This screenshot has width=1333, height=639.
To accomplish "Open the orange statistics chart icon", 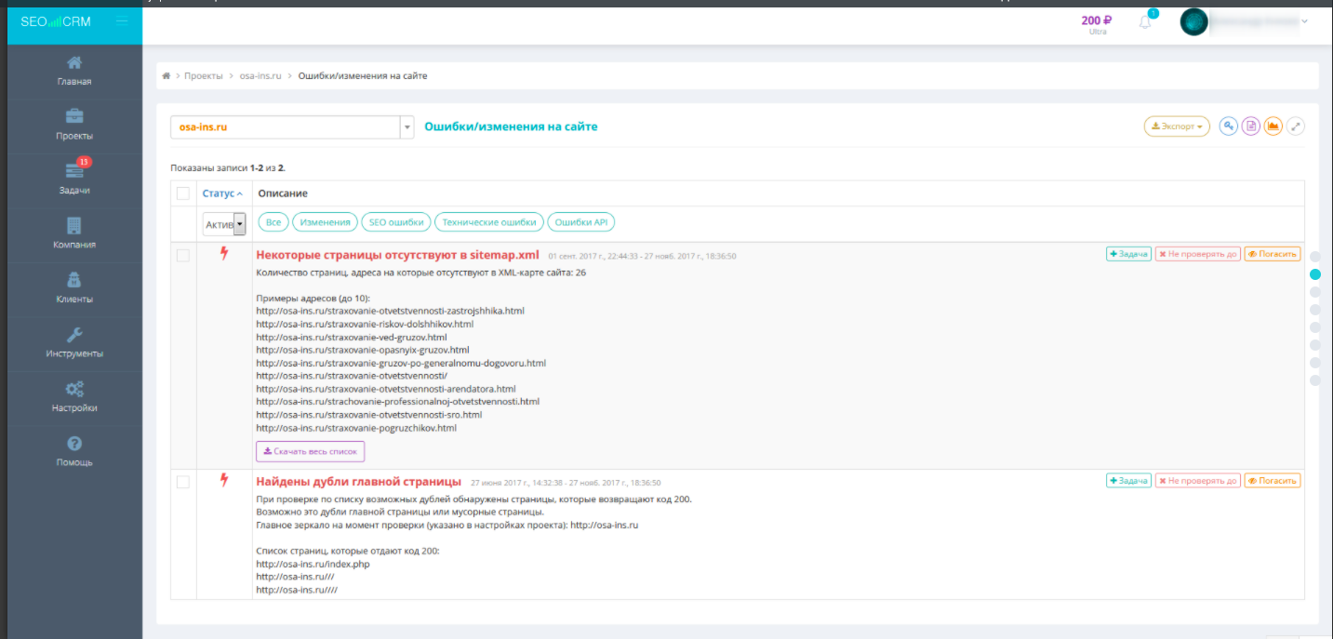I will pyautogui.click(x=1273, y=126).
